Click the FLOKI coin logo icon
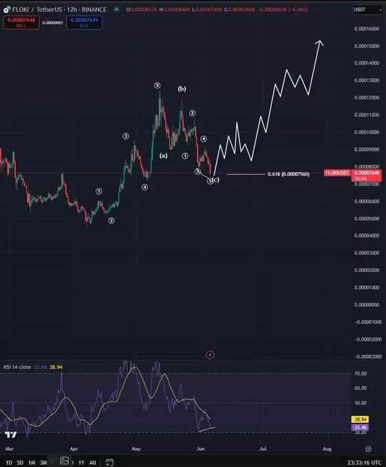 point(7,10)
